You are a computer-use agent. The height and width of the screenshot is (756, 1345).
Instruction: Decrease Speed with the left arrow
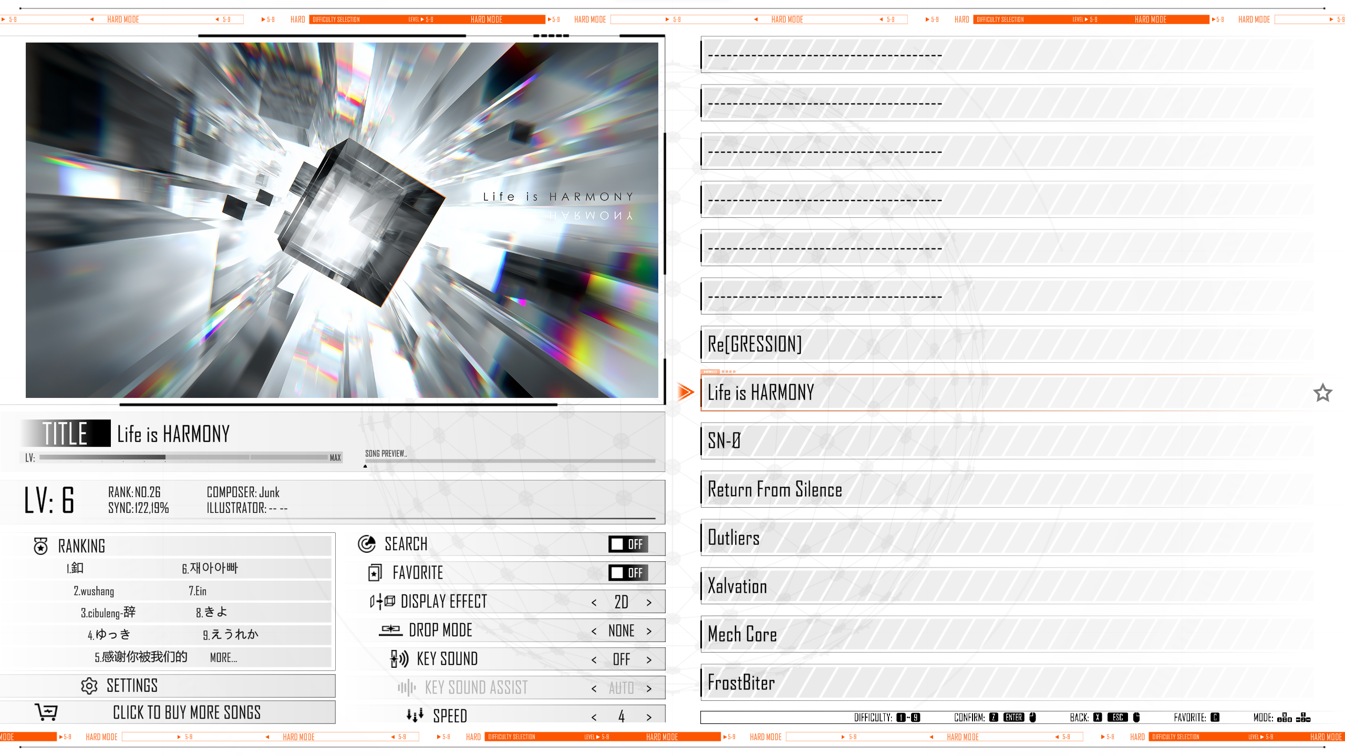(x=594, y=717)
